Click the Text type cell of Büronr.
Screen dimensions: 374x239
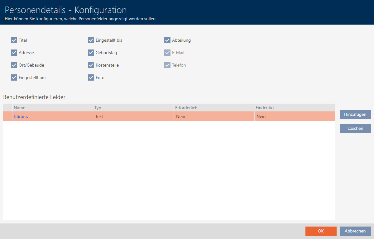tap(133, 116)
